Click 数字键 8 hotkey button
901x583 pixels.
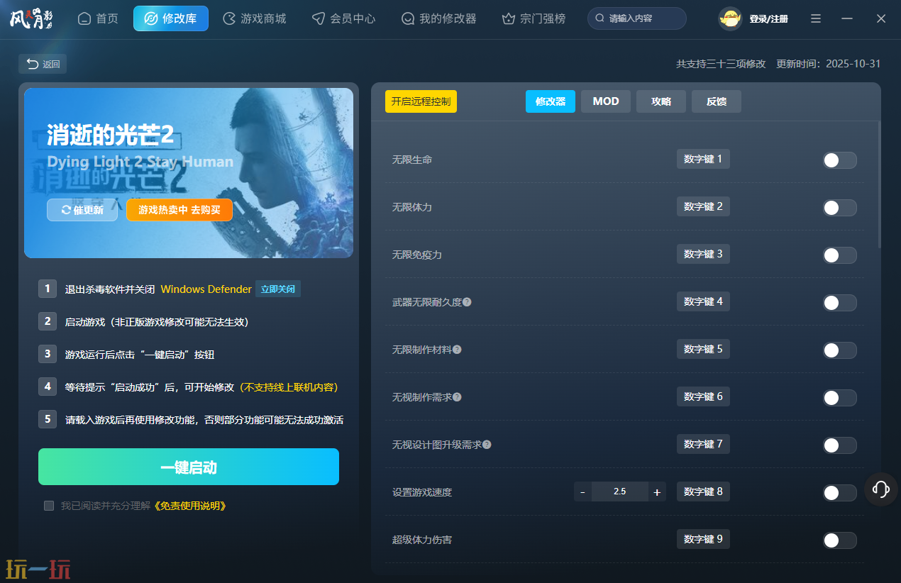point(703,492)
